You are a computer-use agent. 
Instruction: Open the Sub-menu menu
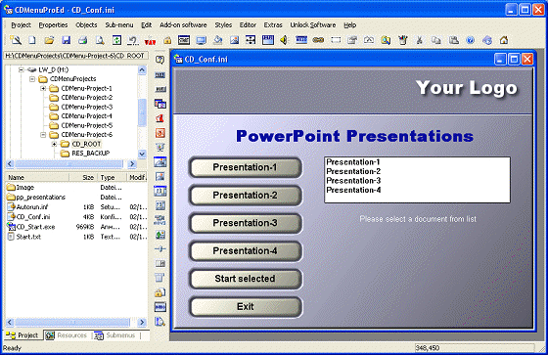pyautogui.click(x=119, y=25)
